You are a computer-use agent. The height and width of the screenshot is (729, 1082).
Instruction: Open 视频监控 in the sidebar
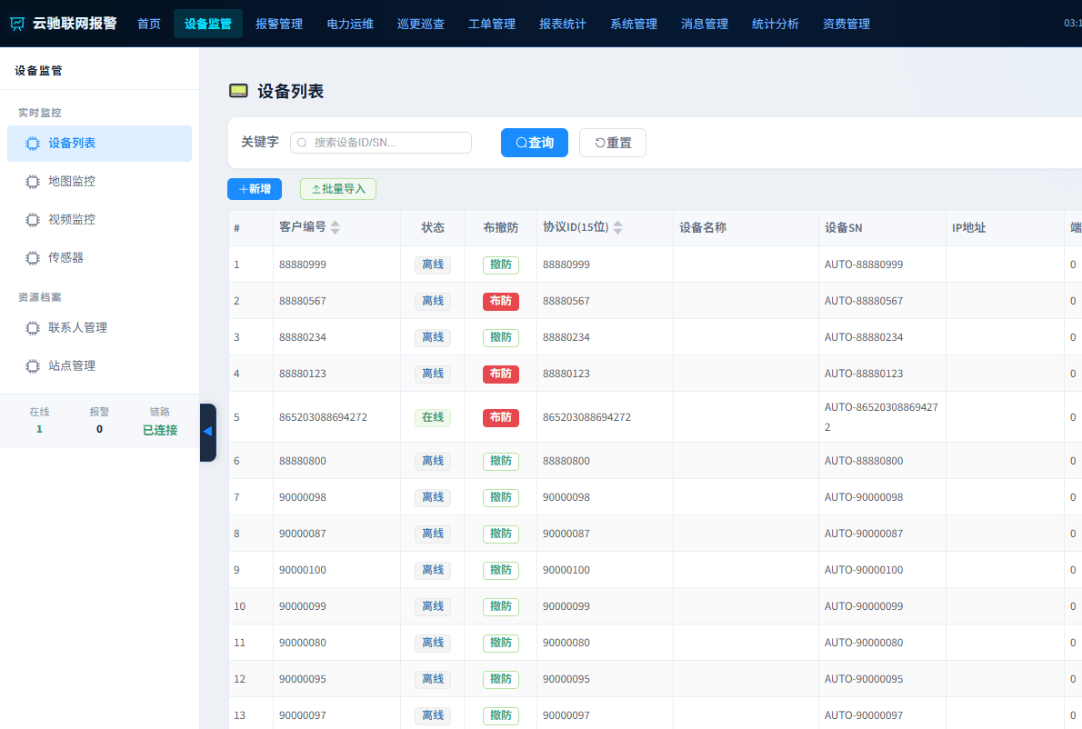pyautogui.click(x=99, y=220)
